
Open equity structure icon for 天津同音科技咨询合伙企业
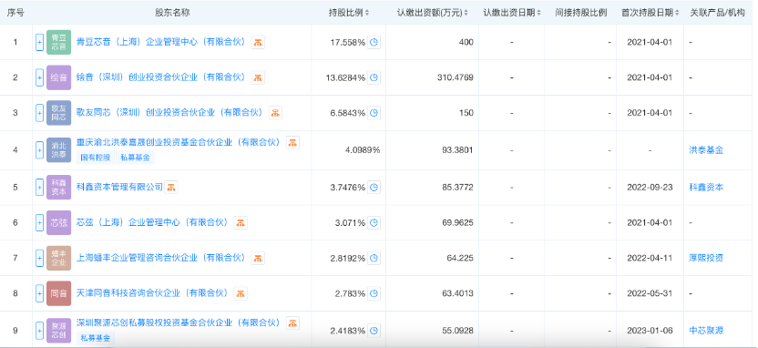(x=241, y=293)
